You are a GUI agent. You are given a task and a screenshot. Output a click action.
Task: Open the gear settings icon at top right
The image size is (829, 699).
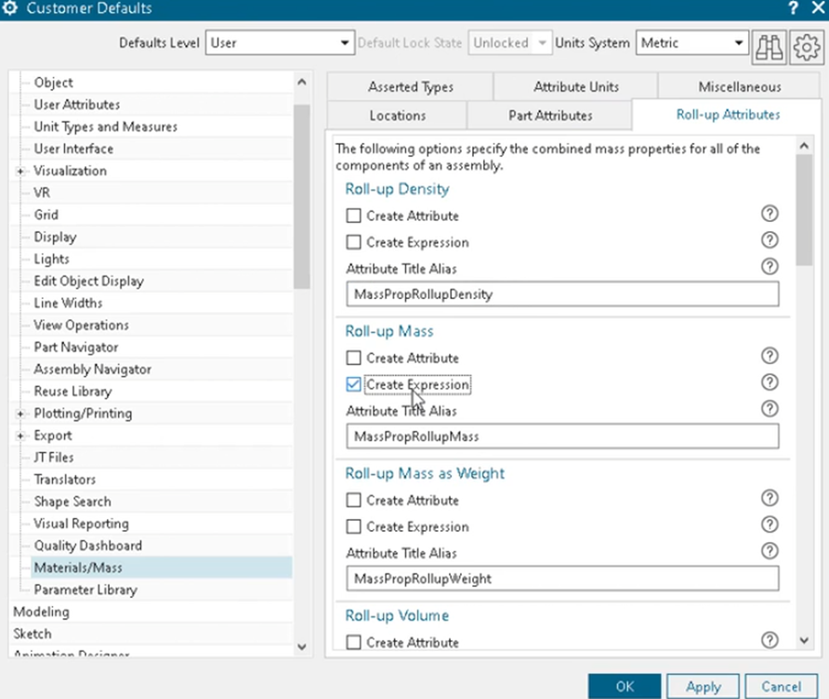(x=806, y=46)
